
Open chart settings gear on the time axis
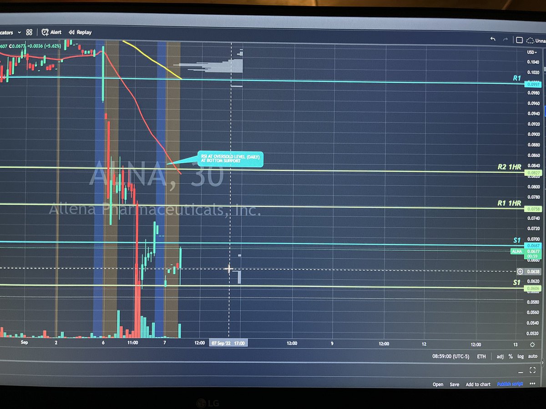[532, 344]
